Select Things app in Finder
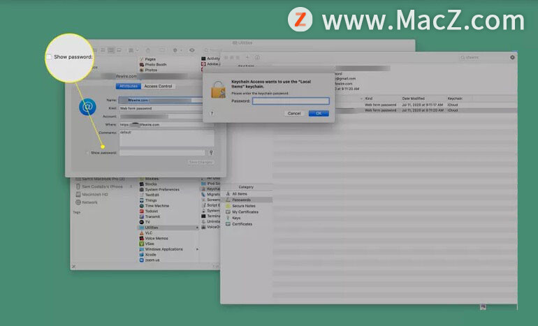This screenshot has height=326, width=538. point(151,200)
